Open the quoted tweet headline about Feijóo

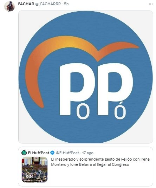coord(100,162)
